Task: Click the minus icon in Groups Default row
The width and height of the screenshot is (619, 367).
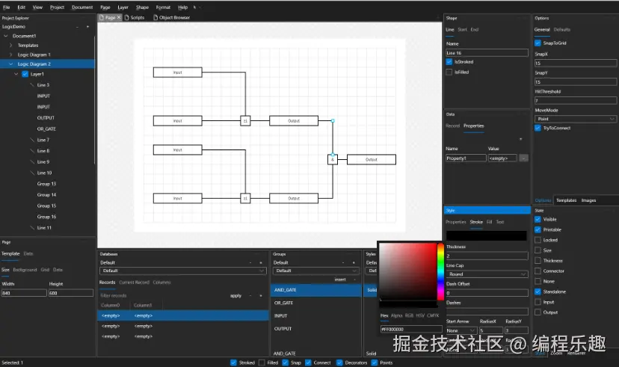Action: tap(343, 262)
